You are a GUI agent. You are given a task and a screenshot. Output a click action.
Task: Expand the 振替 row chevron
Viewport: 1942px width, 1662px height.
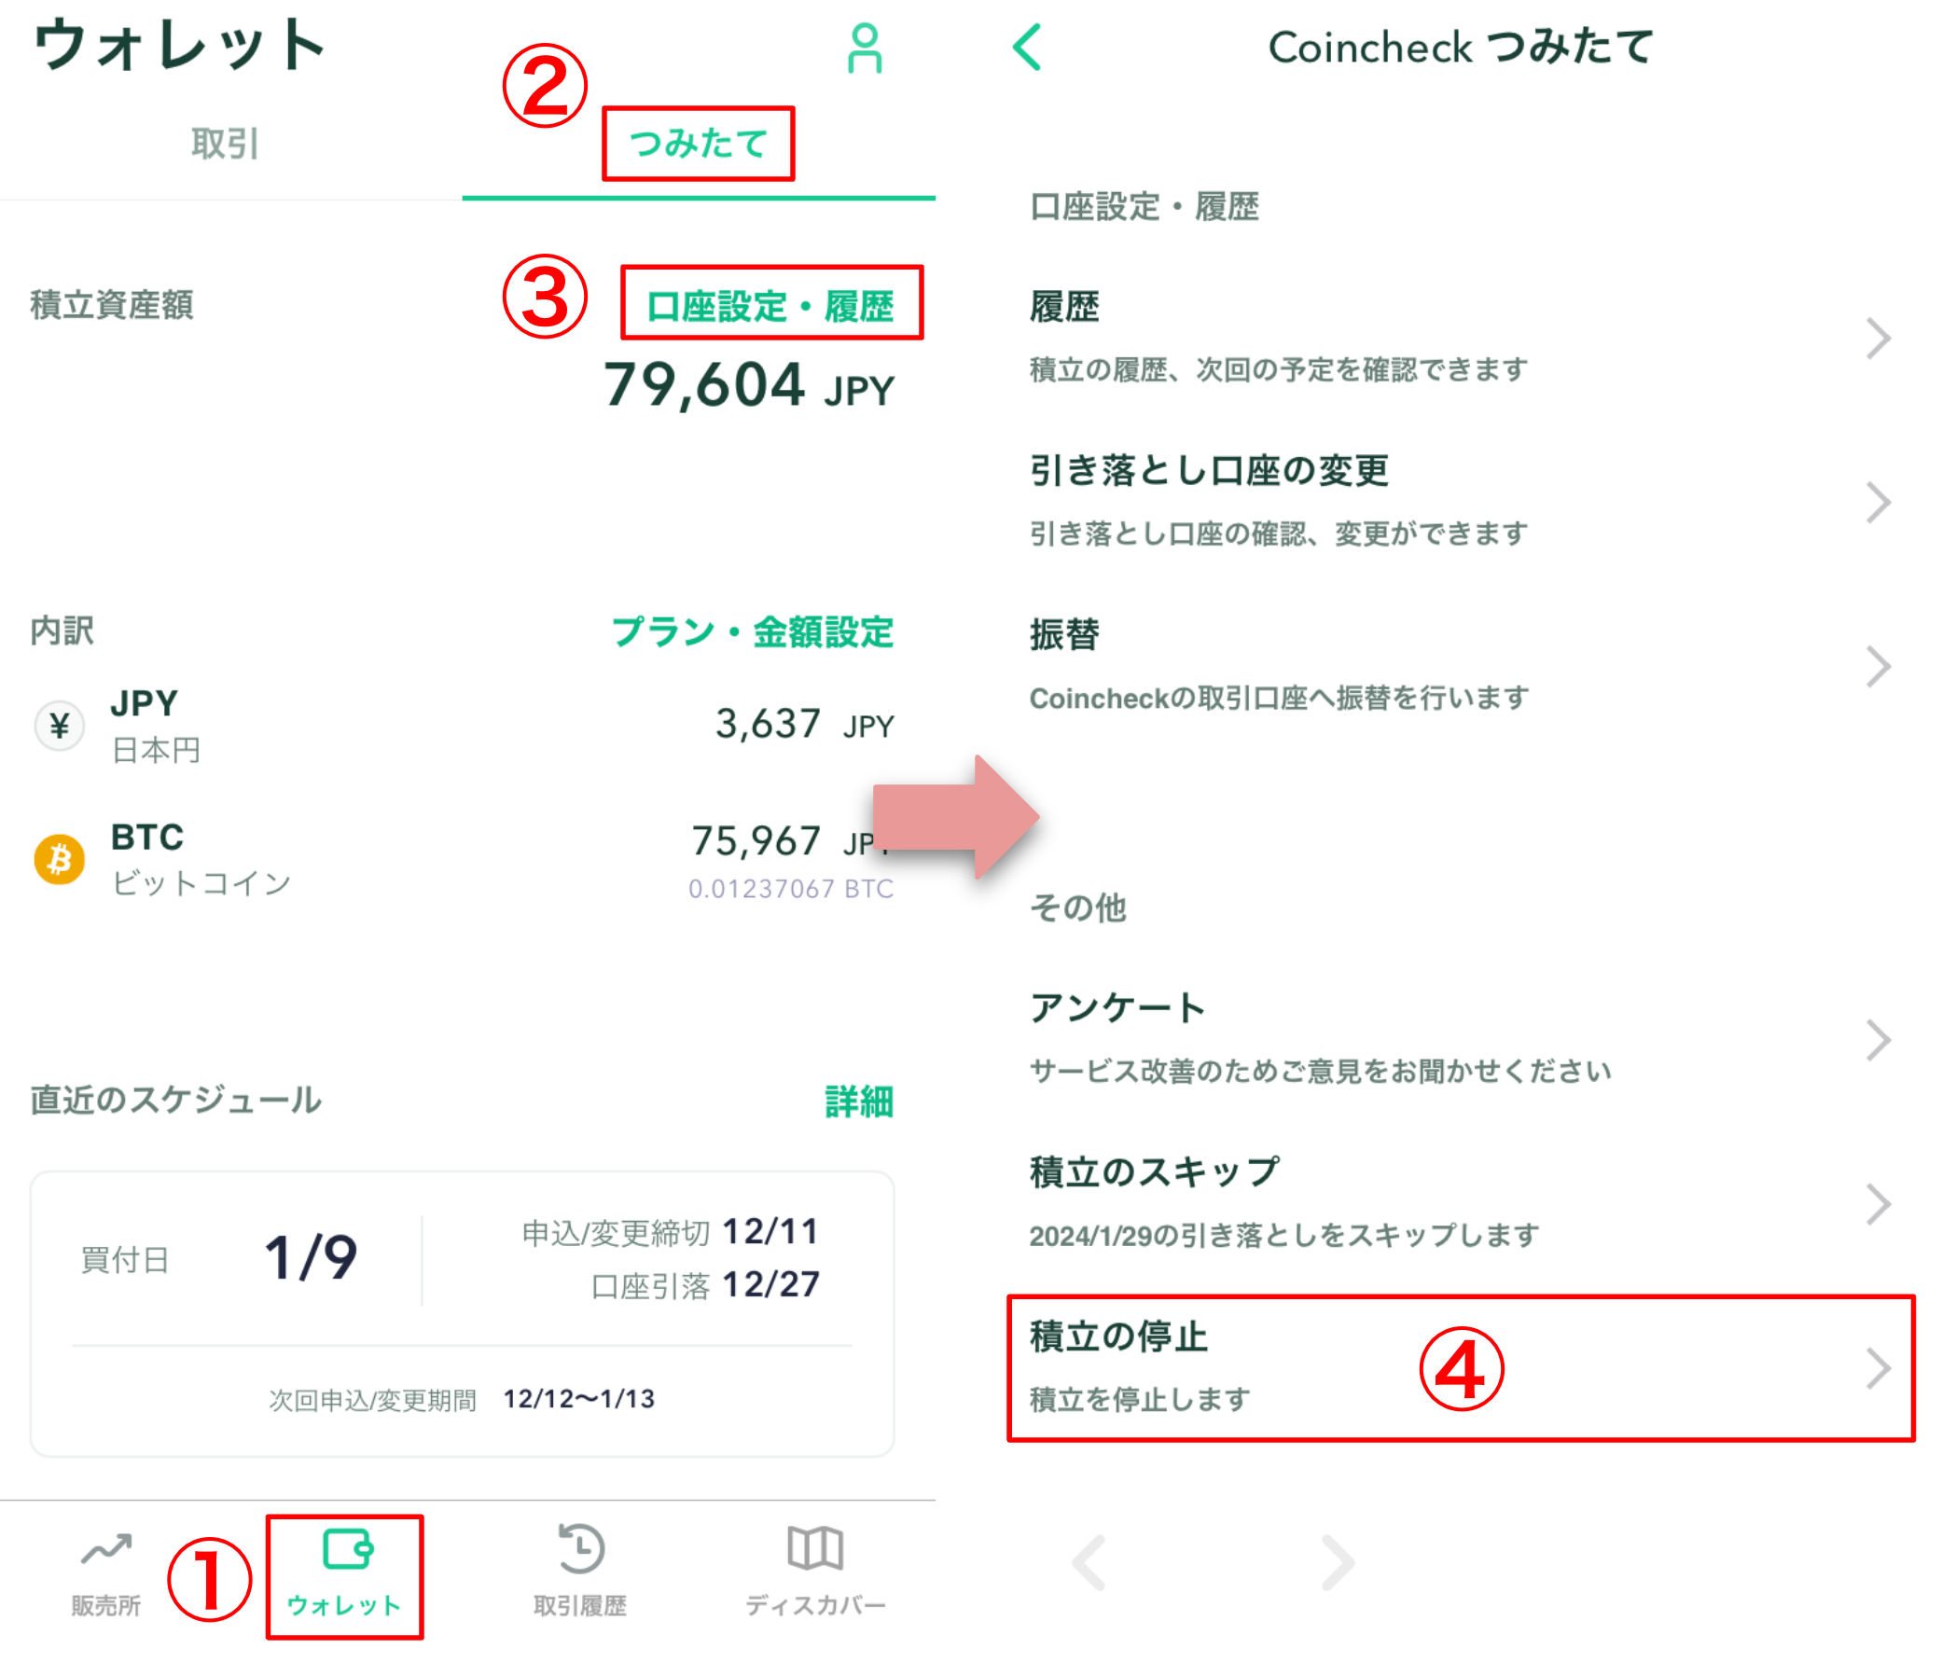[1878, 667]
